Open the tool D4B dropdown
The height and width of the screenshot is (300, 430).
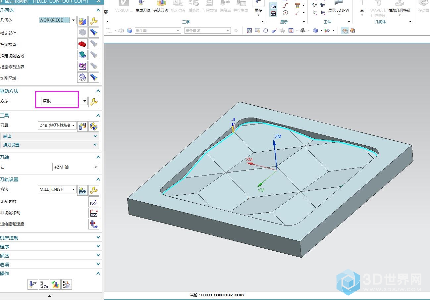click(74, 125)
